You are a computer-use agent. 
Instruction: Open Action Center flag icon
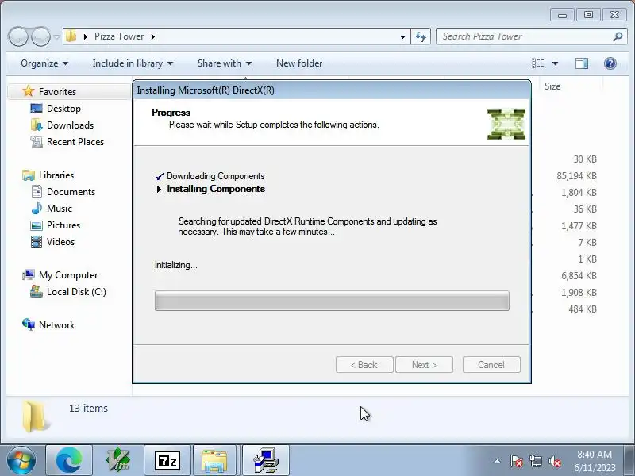516,461
